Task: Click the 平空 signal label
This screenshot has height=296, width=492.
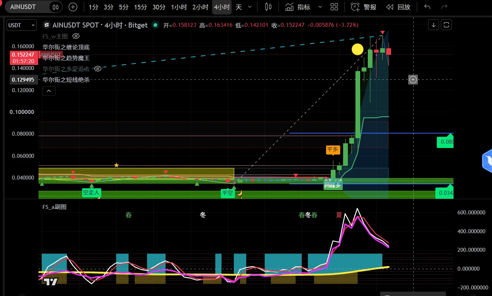Action: [228, 193]
